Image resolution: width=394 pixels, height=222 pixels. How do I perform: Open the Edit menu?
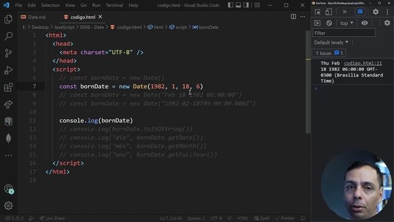point(31,5)
